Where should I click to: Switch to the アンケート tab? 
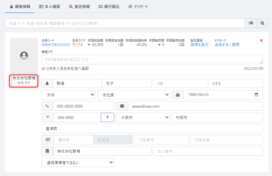(x=138, y=7)
